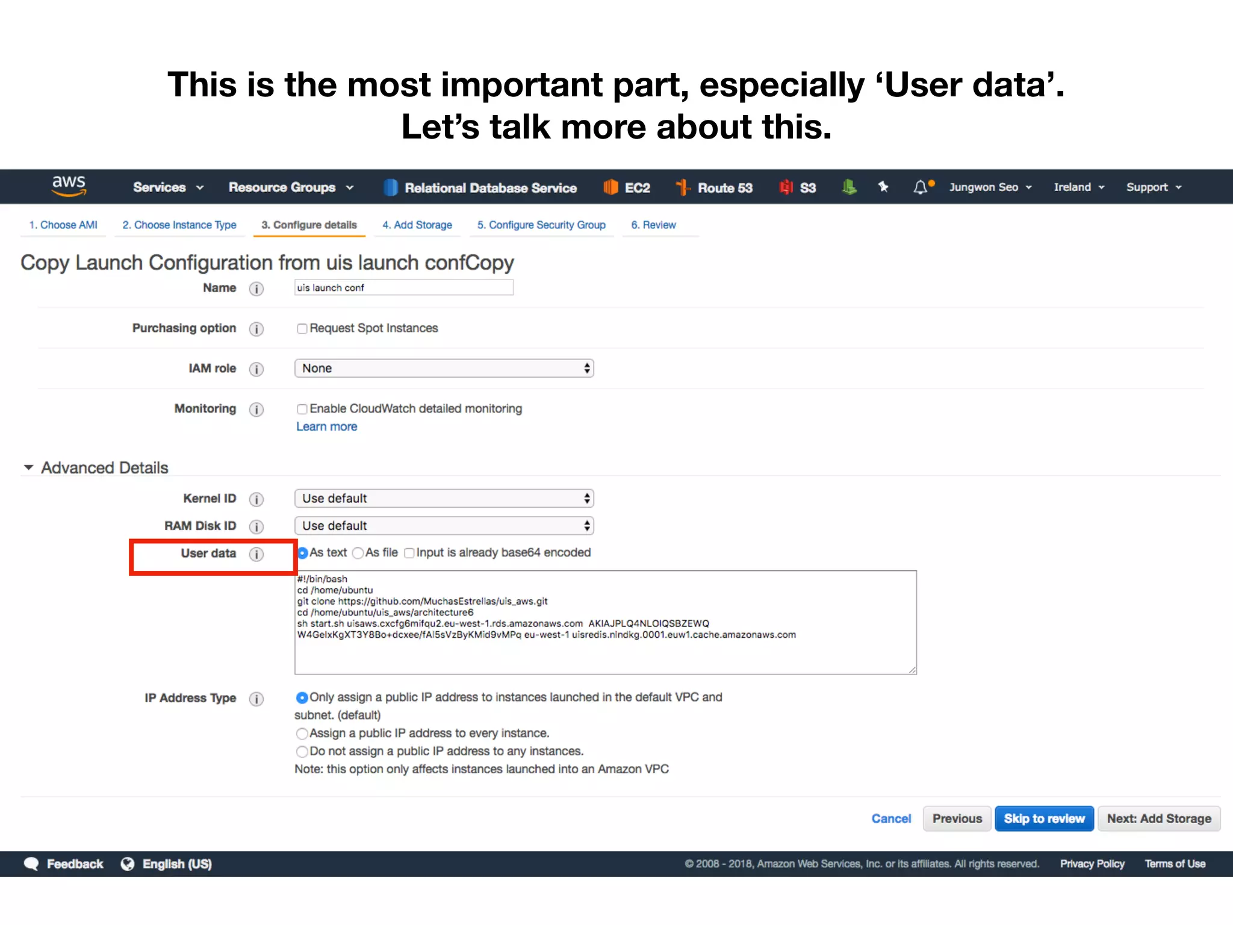Open the Resource Groups menu

coord(291,187)
